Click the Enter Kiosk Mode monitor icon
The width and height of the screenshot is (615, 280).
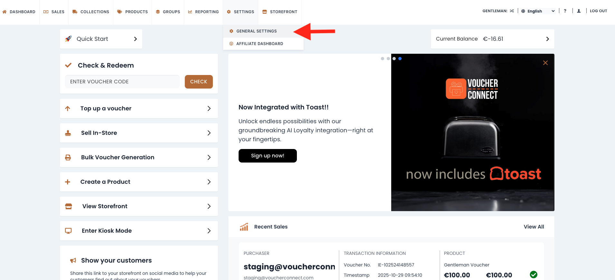[68, 231]
